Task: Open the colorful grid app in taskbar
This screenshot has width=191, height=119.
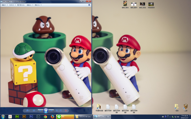Action: pyautogui.click(x=10, y=117)
